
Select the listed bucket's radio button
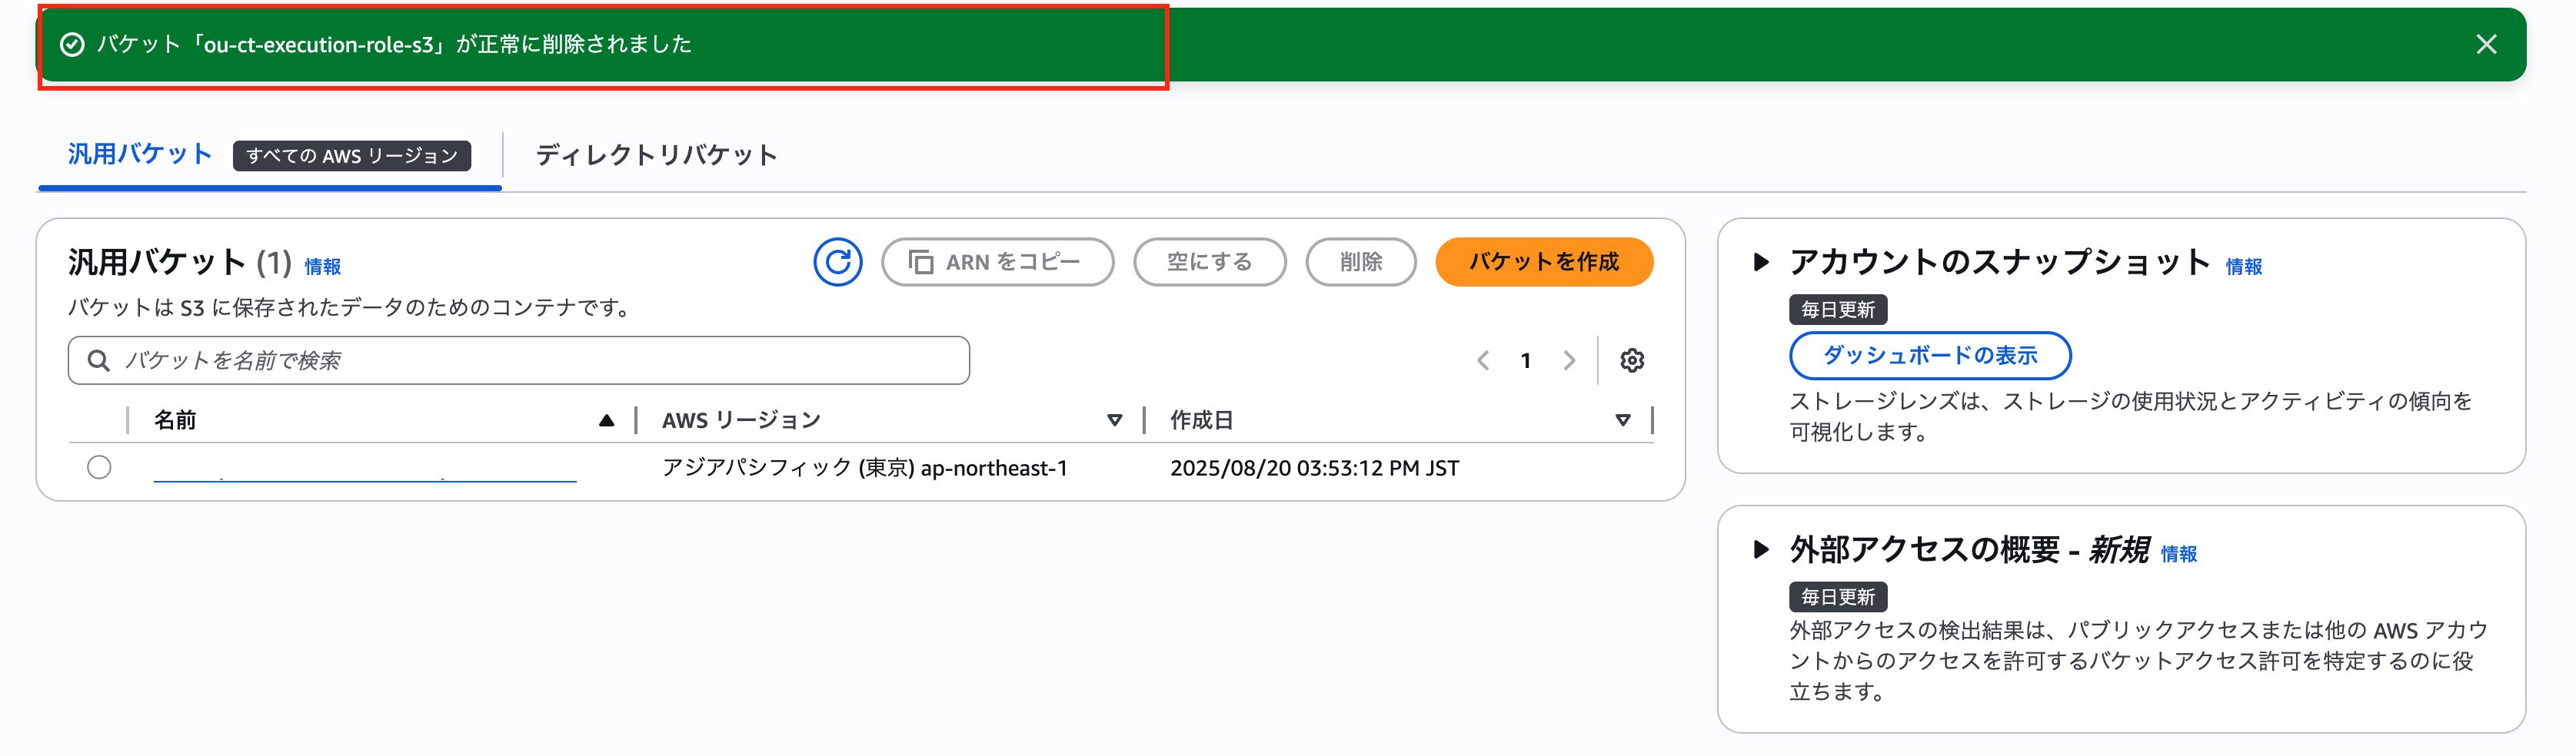99,466
